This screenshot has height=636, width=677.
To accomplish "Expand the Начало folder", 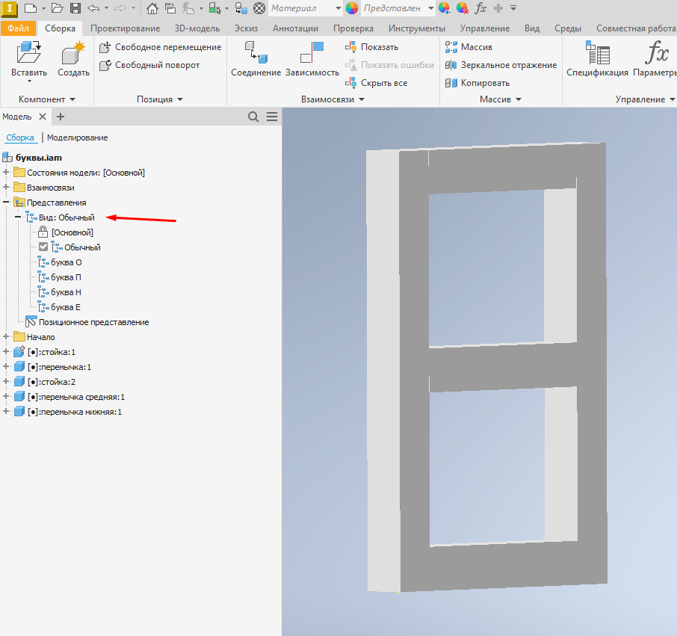I will 6,336.
